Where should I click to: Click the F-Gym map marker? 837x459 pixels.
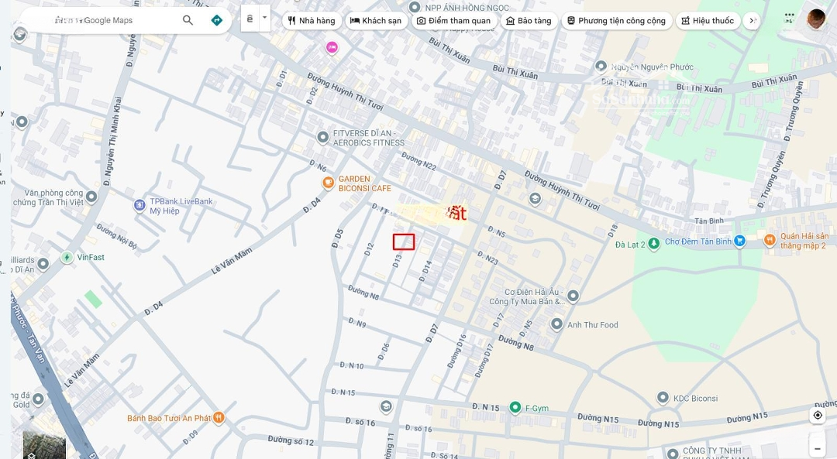[515, 407]
